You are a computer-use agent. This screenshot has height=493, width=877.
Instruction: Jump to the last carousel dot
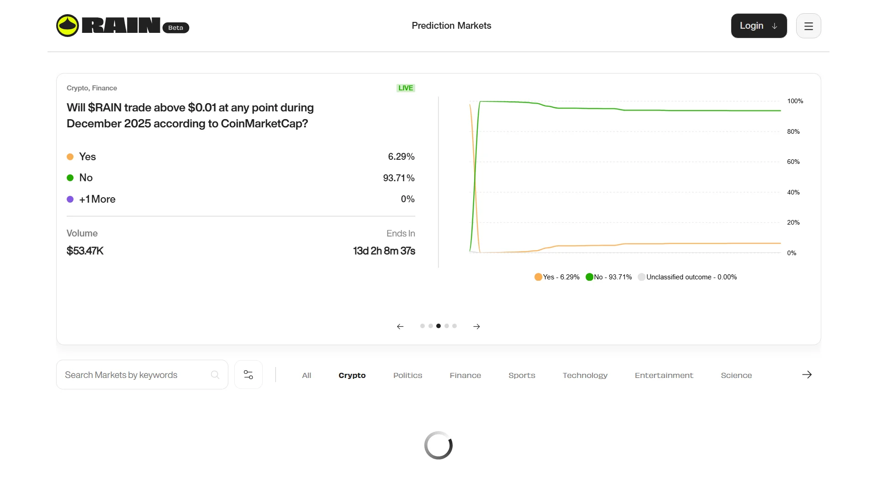[454, 326]
